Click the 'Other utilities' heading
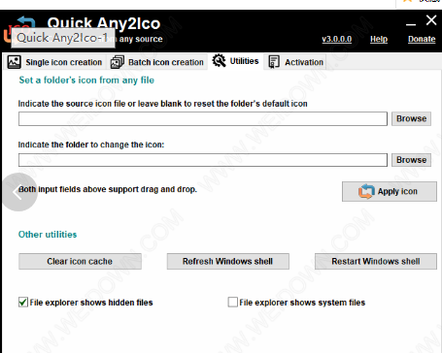The height and width of the screenshot is (353, 442). click(x=48, y=235)
